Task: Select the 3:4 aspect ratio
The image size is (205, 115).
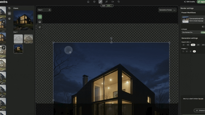Action: click(198, 45)
